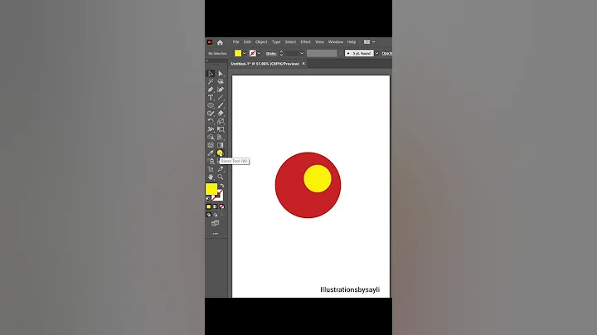Select the Direct Selection tool
This screenshot has height=335, width=597.
(221, 74)
